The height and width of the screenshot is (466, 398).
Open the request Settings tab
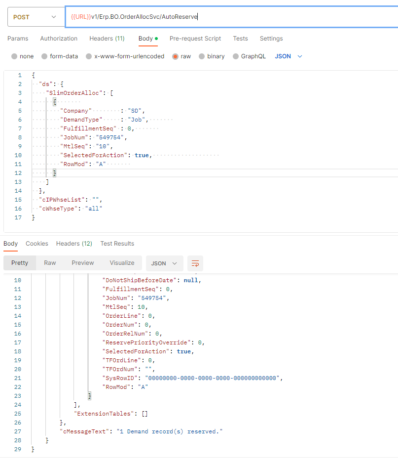[271, 39]
